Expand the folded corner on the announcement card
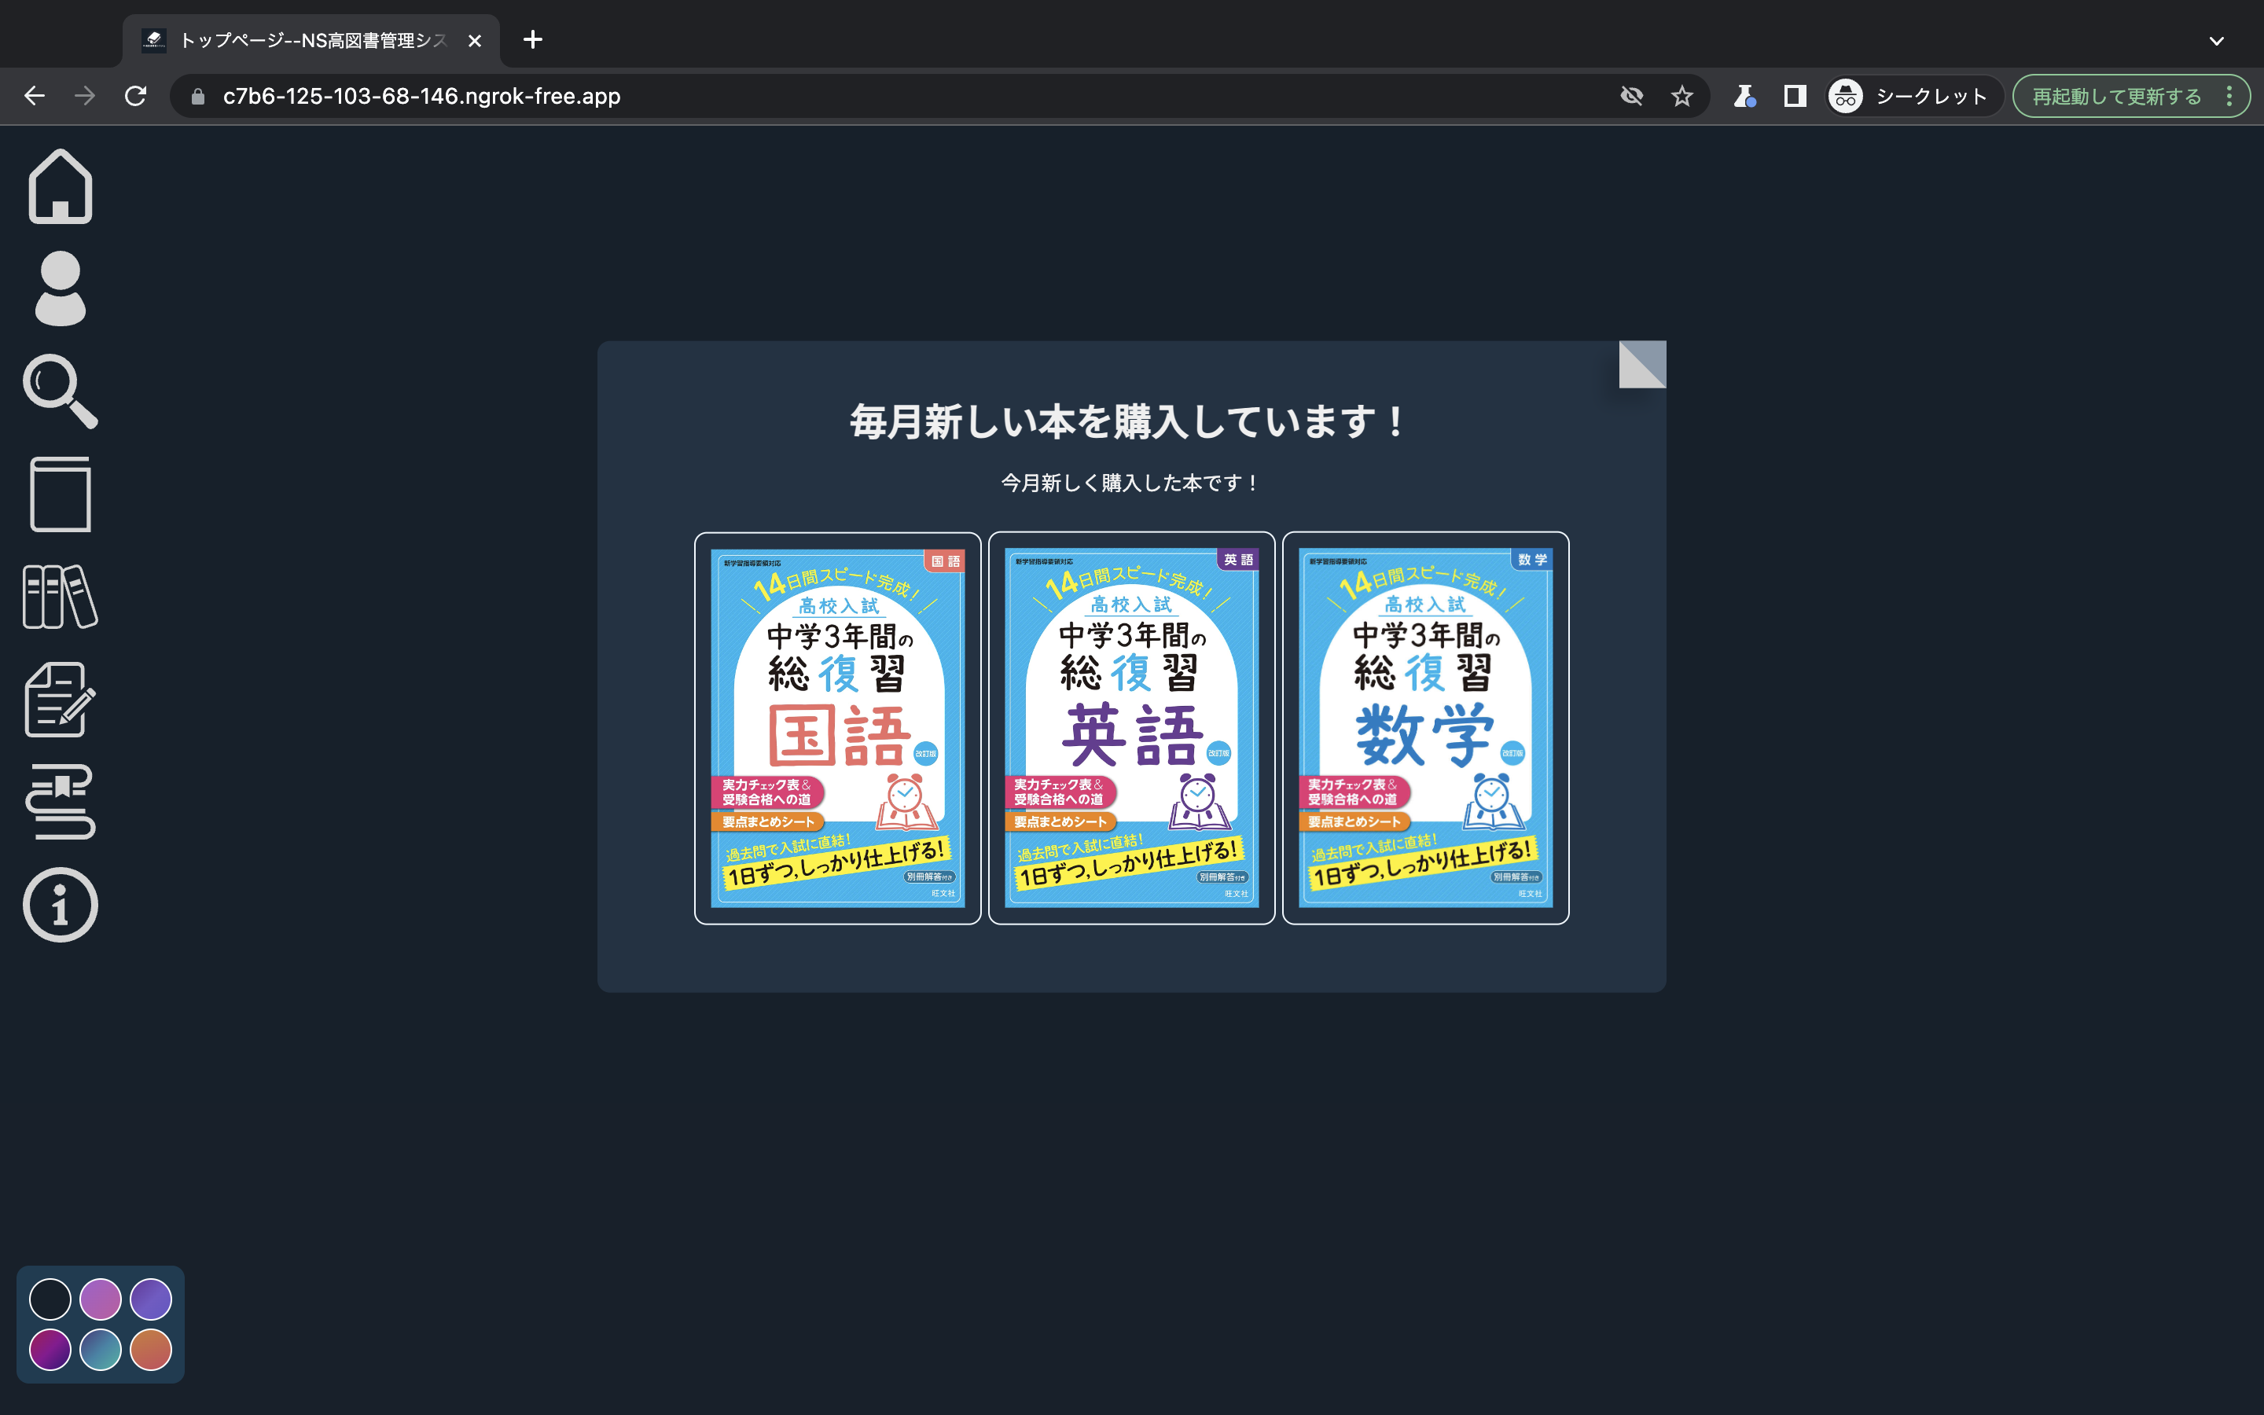The height and width of the screenshot is (1415, 2264). point(1644,365)
